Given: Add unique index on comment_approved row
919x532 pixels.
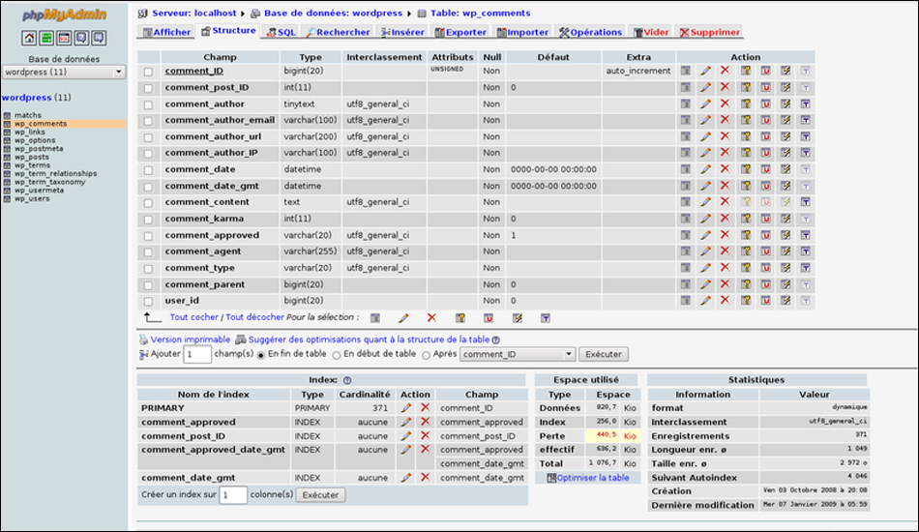Looking at the screenshot, I should [765, 235].
